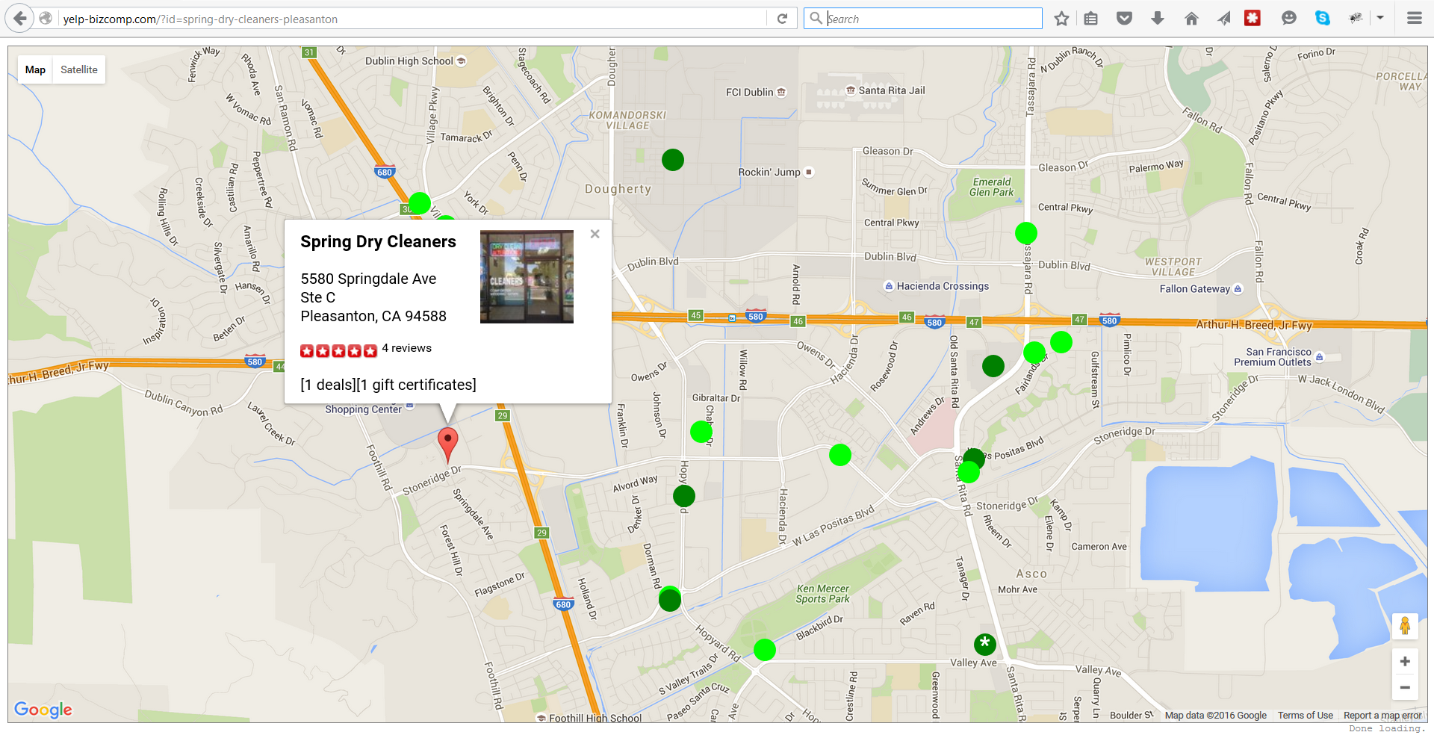Select green marker below Gibraltar Dr
1434x738 pixels.
tap(701, 432)
